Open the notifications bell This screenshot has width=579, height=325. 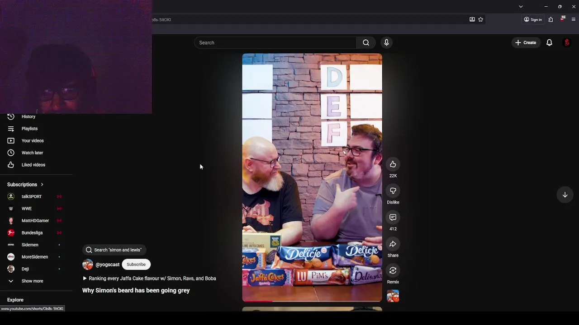click(549, 43)
